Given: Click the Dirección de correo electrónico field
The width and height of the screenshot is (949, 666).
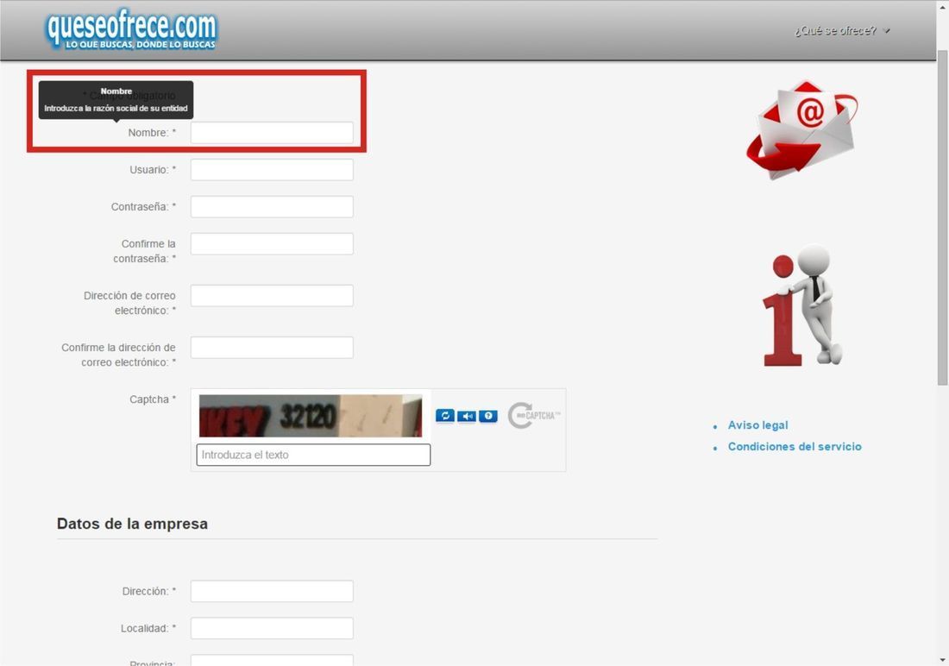Looking at the screenshot, I should pos(272,295).
